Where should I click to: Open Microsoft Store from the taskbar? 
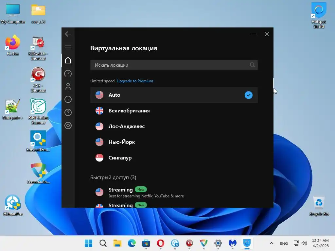point(146,243)
